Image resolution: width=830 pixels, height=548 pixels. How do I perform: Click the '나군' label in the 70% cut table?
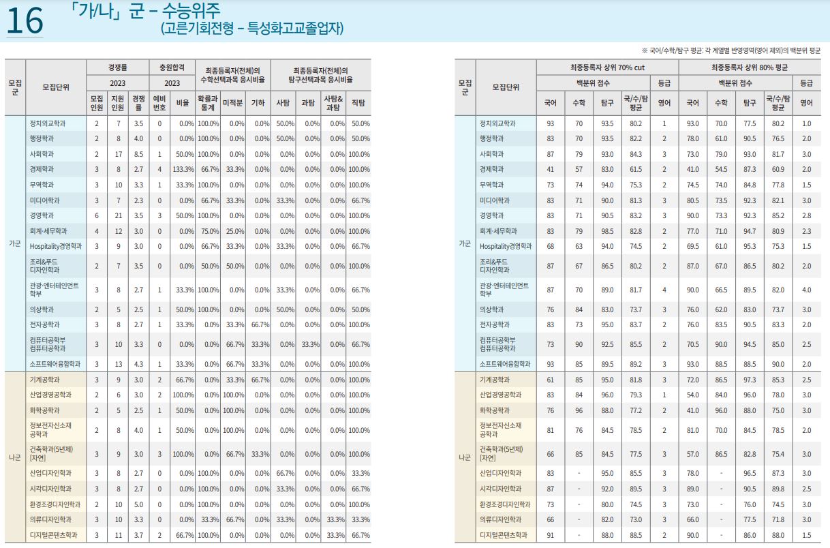465,457
